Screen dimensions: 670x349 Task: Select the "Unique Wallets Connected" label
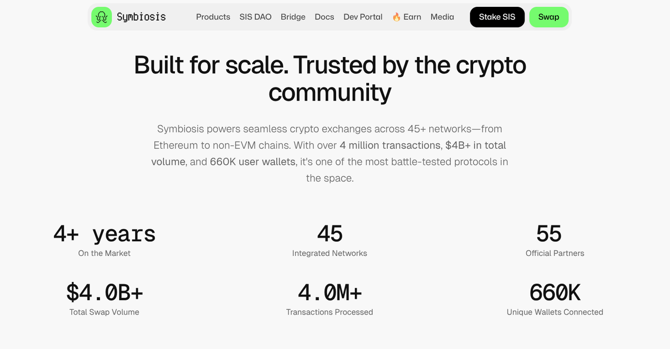pyautogui.click(x=555, y=312)
